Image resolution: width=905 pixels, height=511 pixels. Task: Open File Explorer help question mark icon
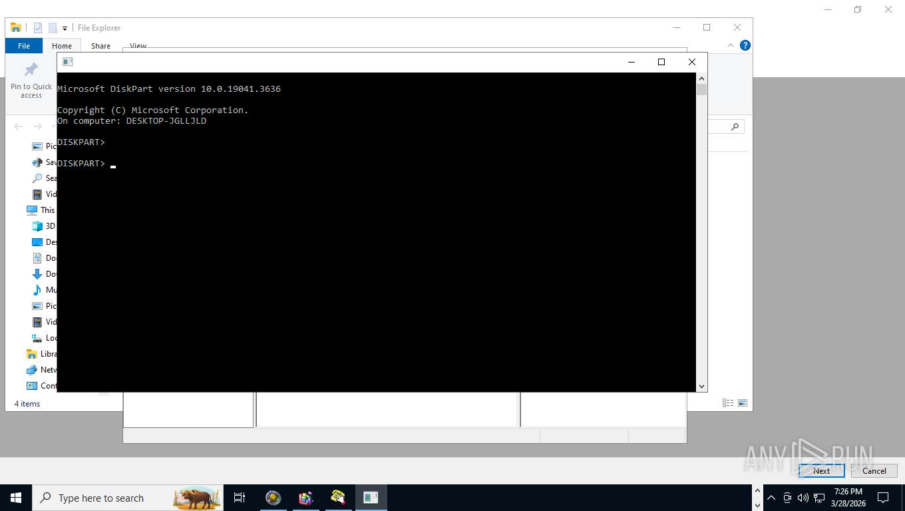point(745,45)
